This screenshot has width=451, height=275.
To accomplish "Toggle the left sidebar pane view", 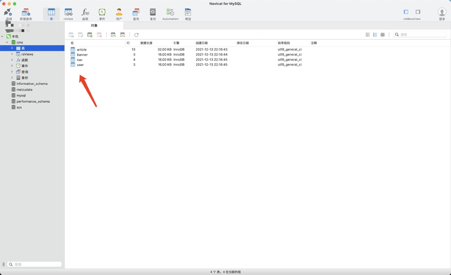I will click(x=406, y=12).
